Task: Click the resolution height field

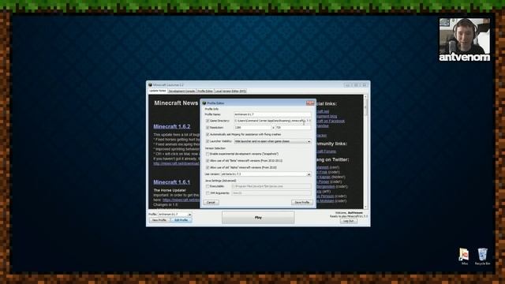Action: click(x=293, y=128)
